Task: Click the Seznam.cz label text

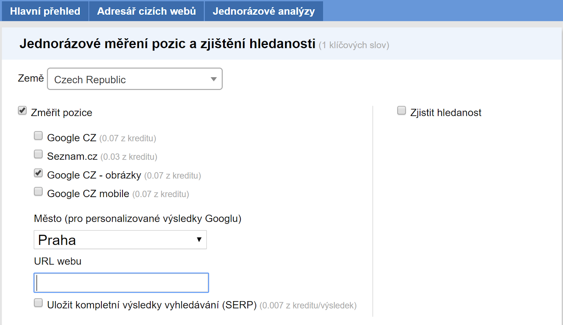Action: (x=72, y=156)
